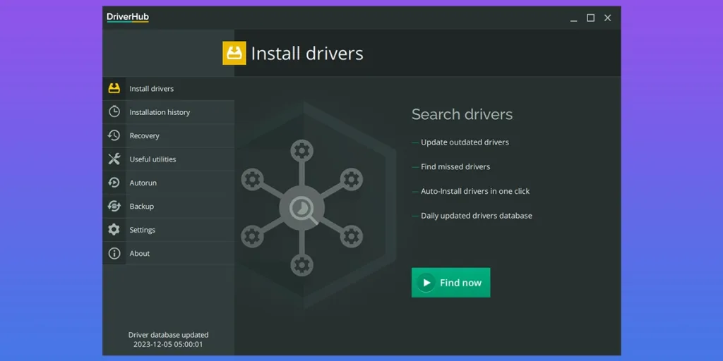Start the driver scan with Find now
Image resolution: width=723 pixels, height=361 pixels.
(450, 283)
